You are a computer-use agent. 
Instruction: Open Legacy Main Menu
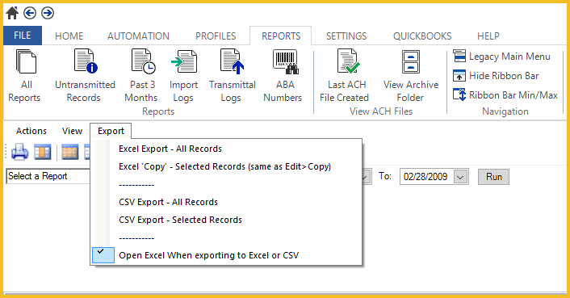pos(501,57)
